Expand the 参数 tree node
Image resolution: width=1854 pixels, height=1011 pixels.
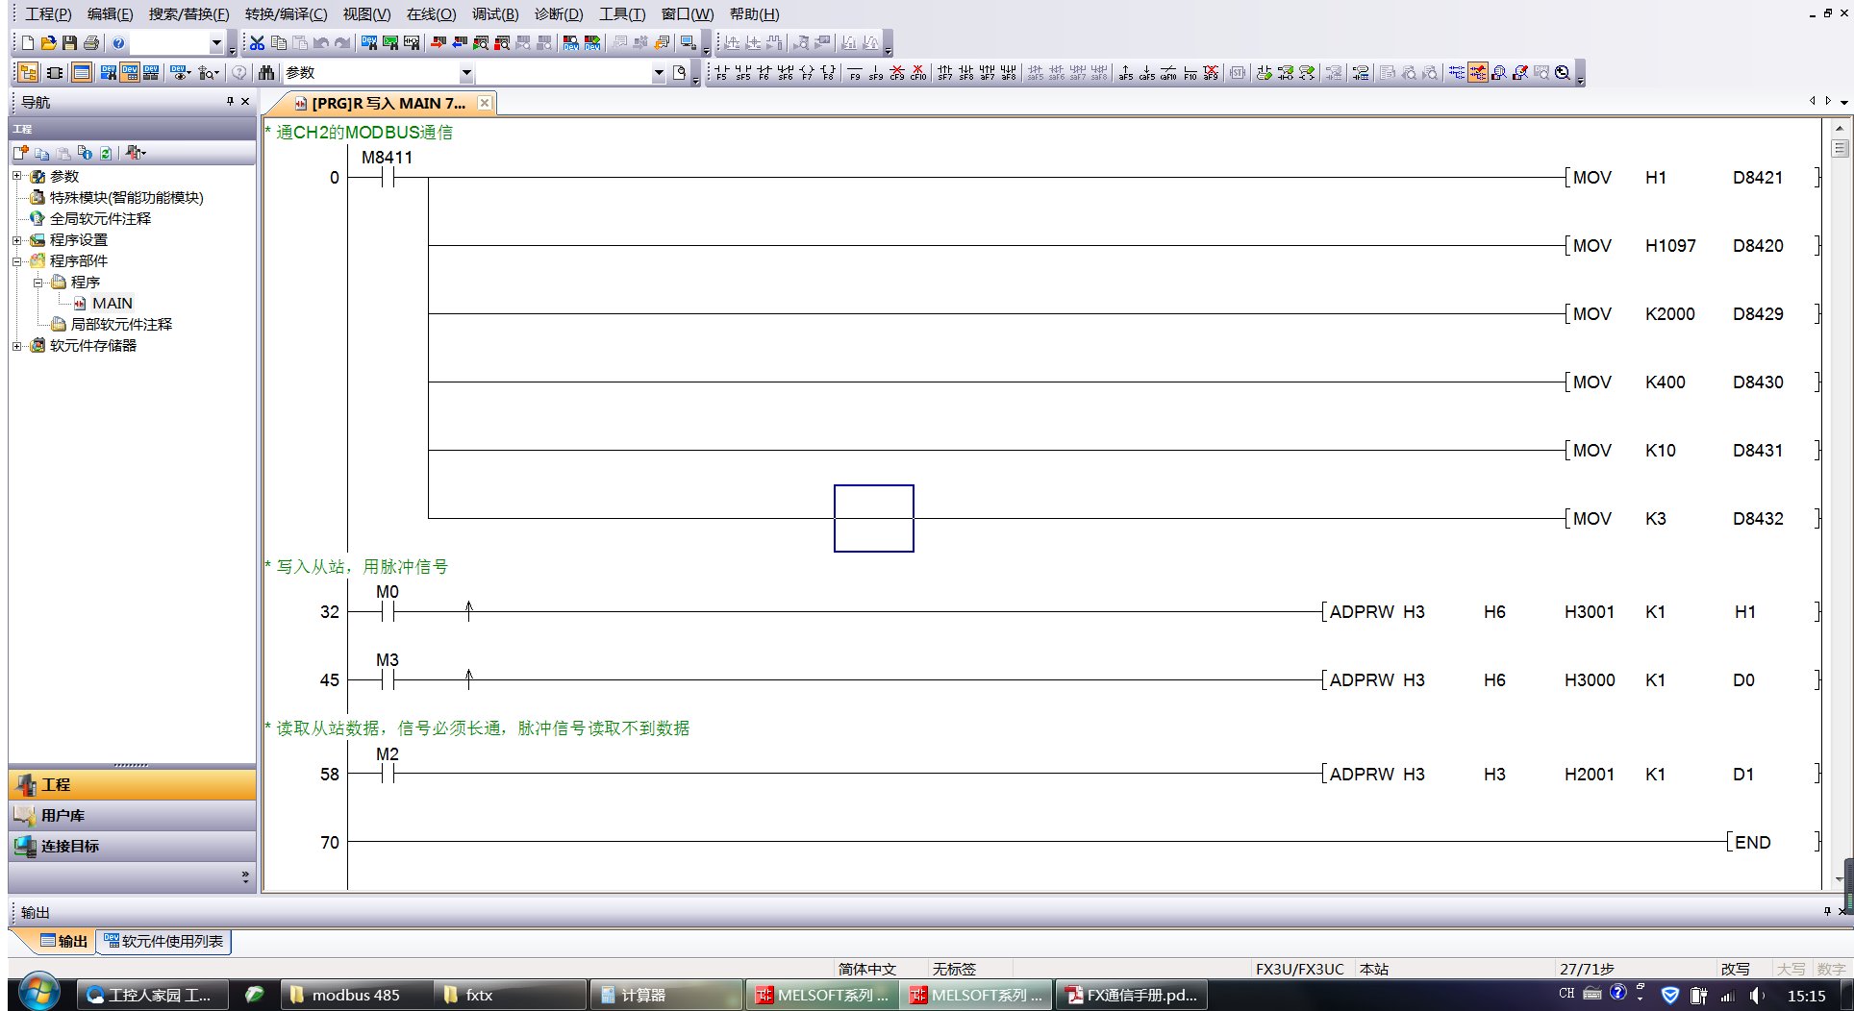click(x=16, y=177)
